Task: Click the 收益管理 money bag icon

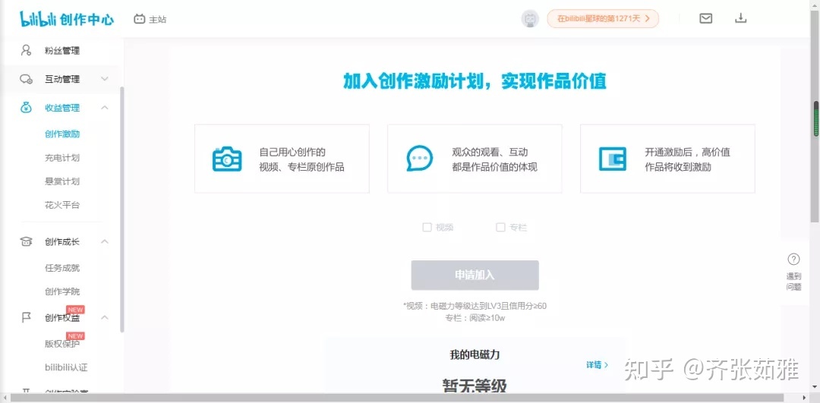Action: (x=27, y=108)
